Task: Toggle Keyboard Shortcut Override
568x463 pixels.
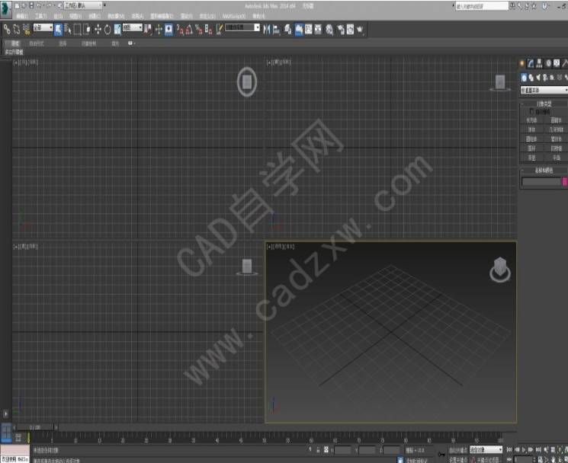Action: [168, 30]
